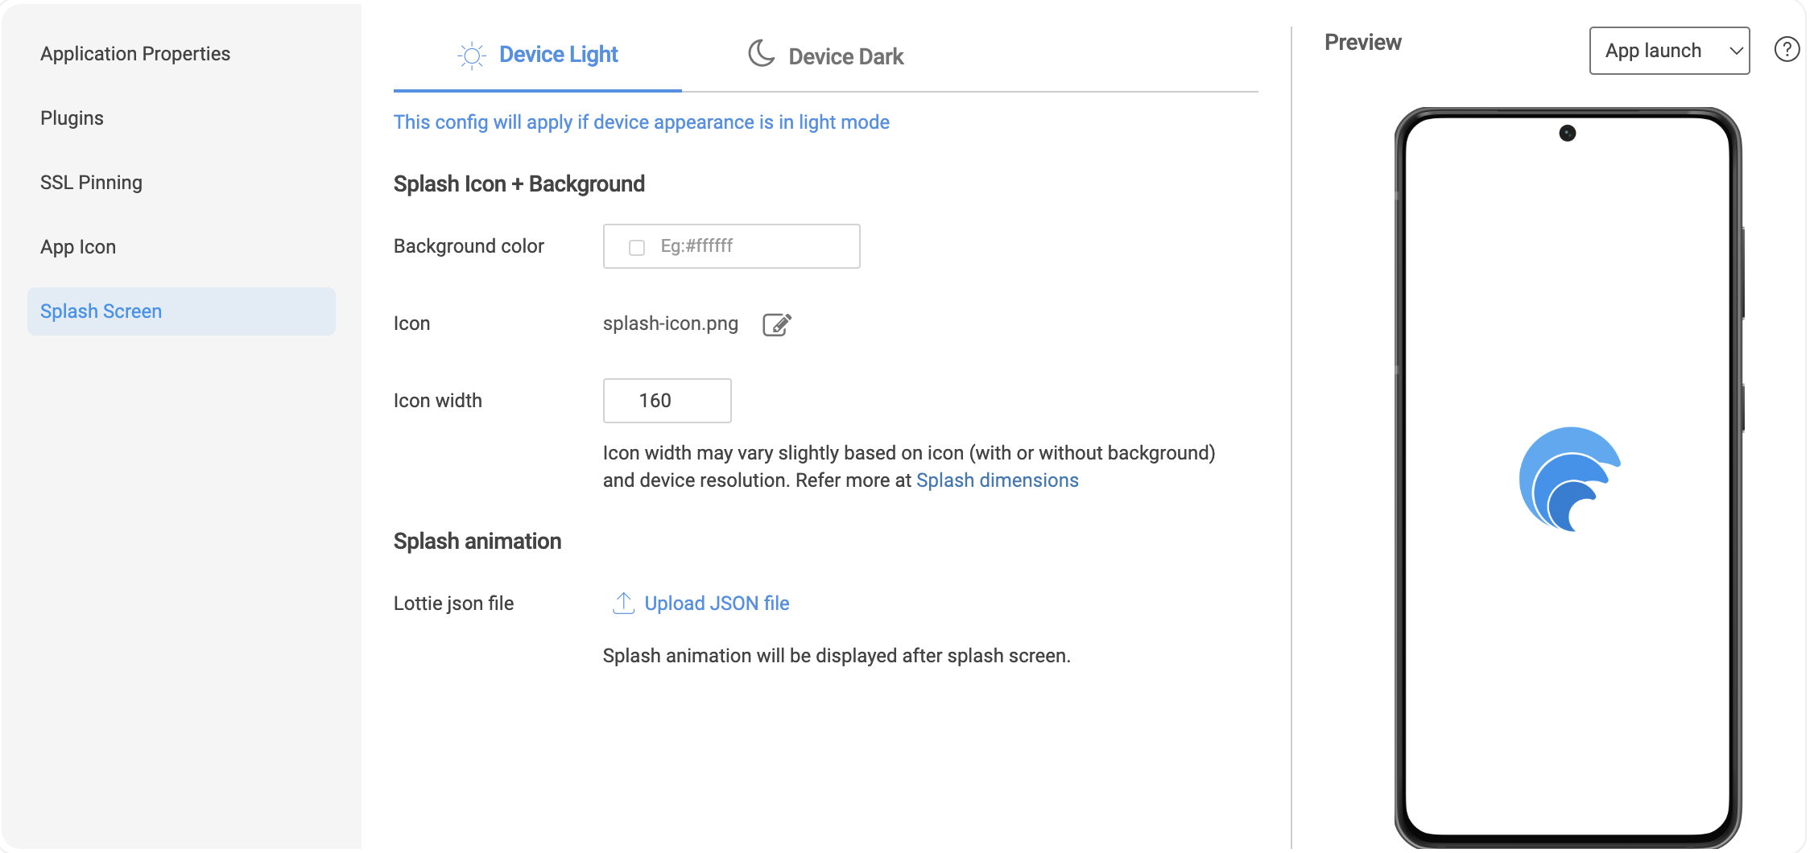Click the upload arrow icon for Lottie JSON
The height and width of the screenshot is (853, 1810).
(x=623, y=603)
